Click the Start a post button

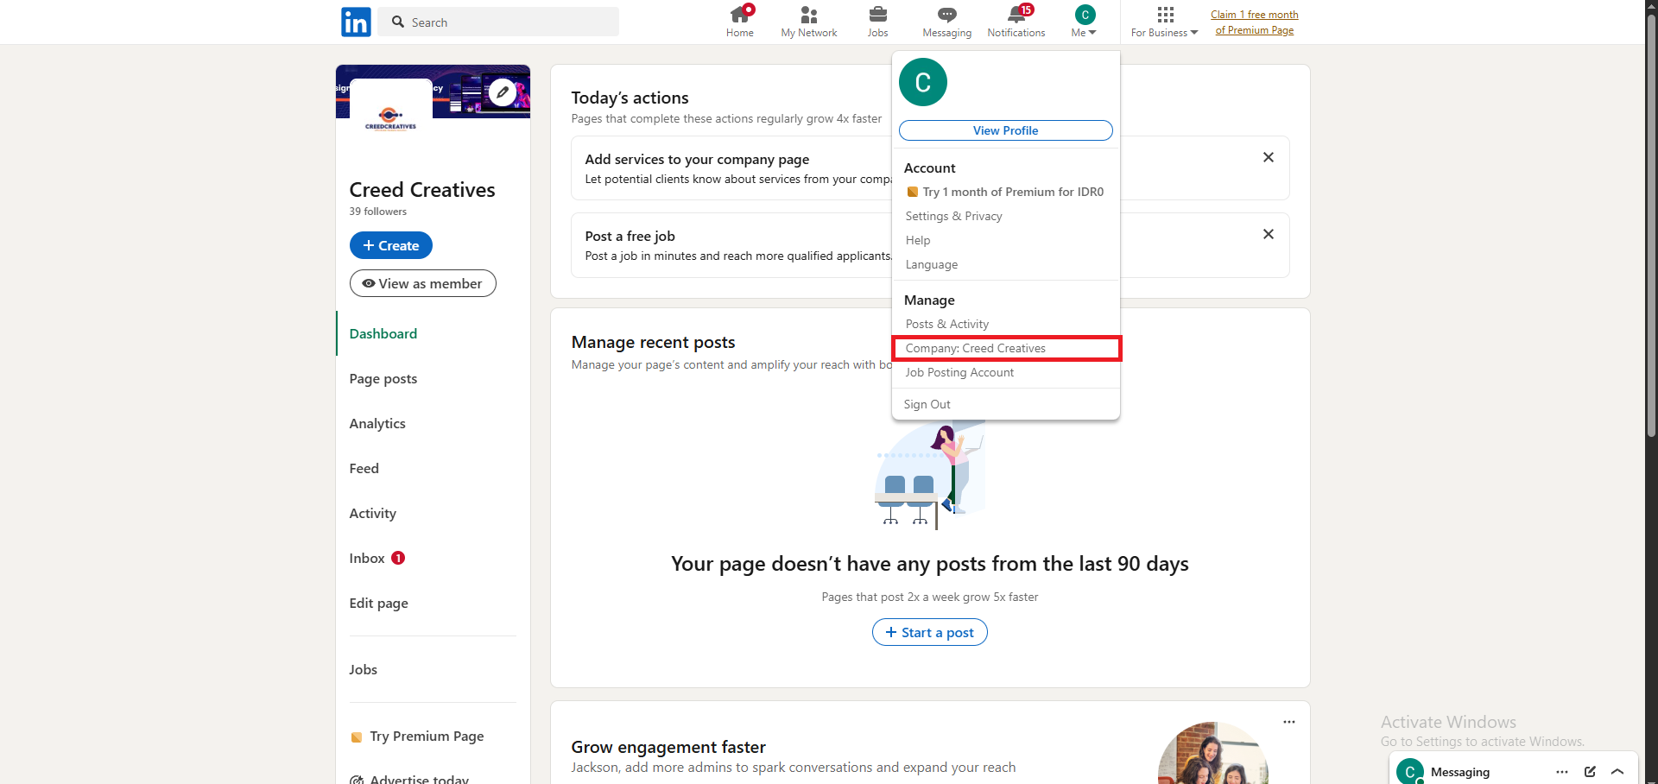(929, 631)
